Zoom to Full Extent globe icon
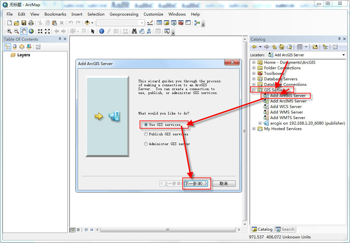This screenshot has height=243, width=350. click(31, 31)
